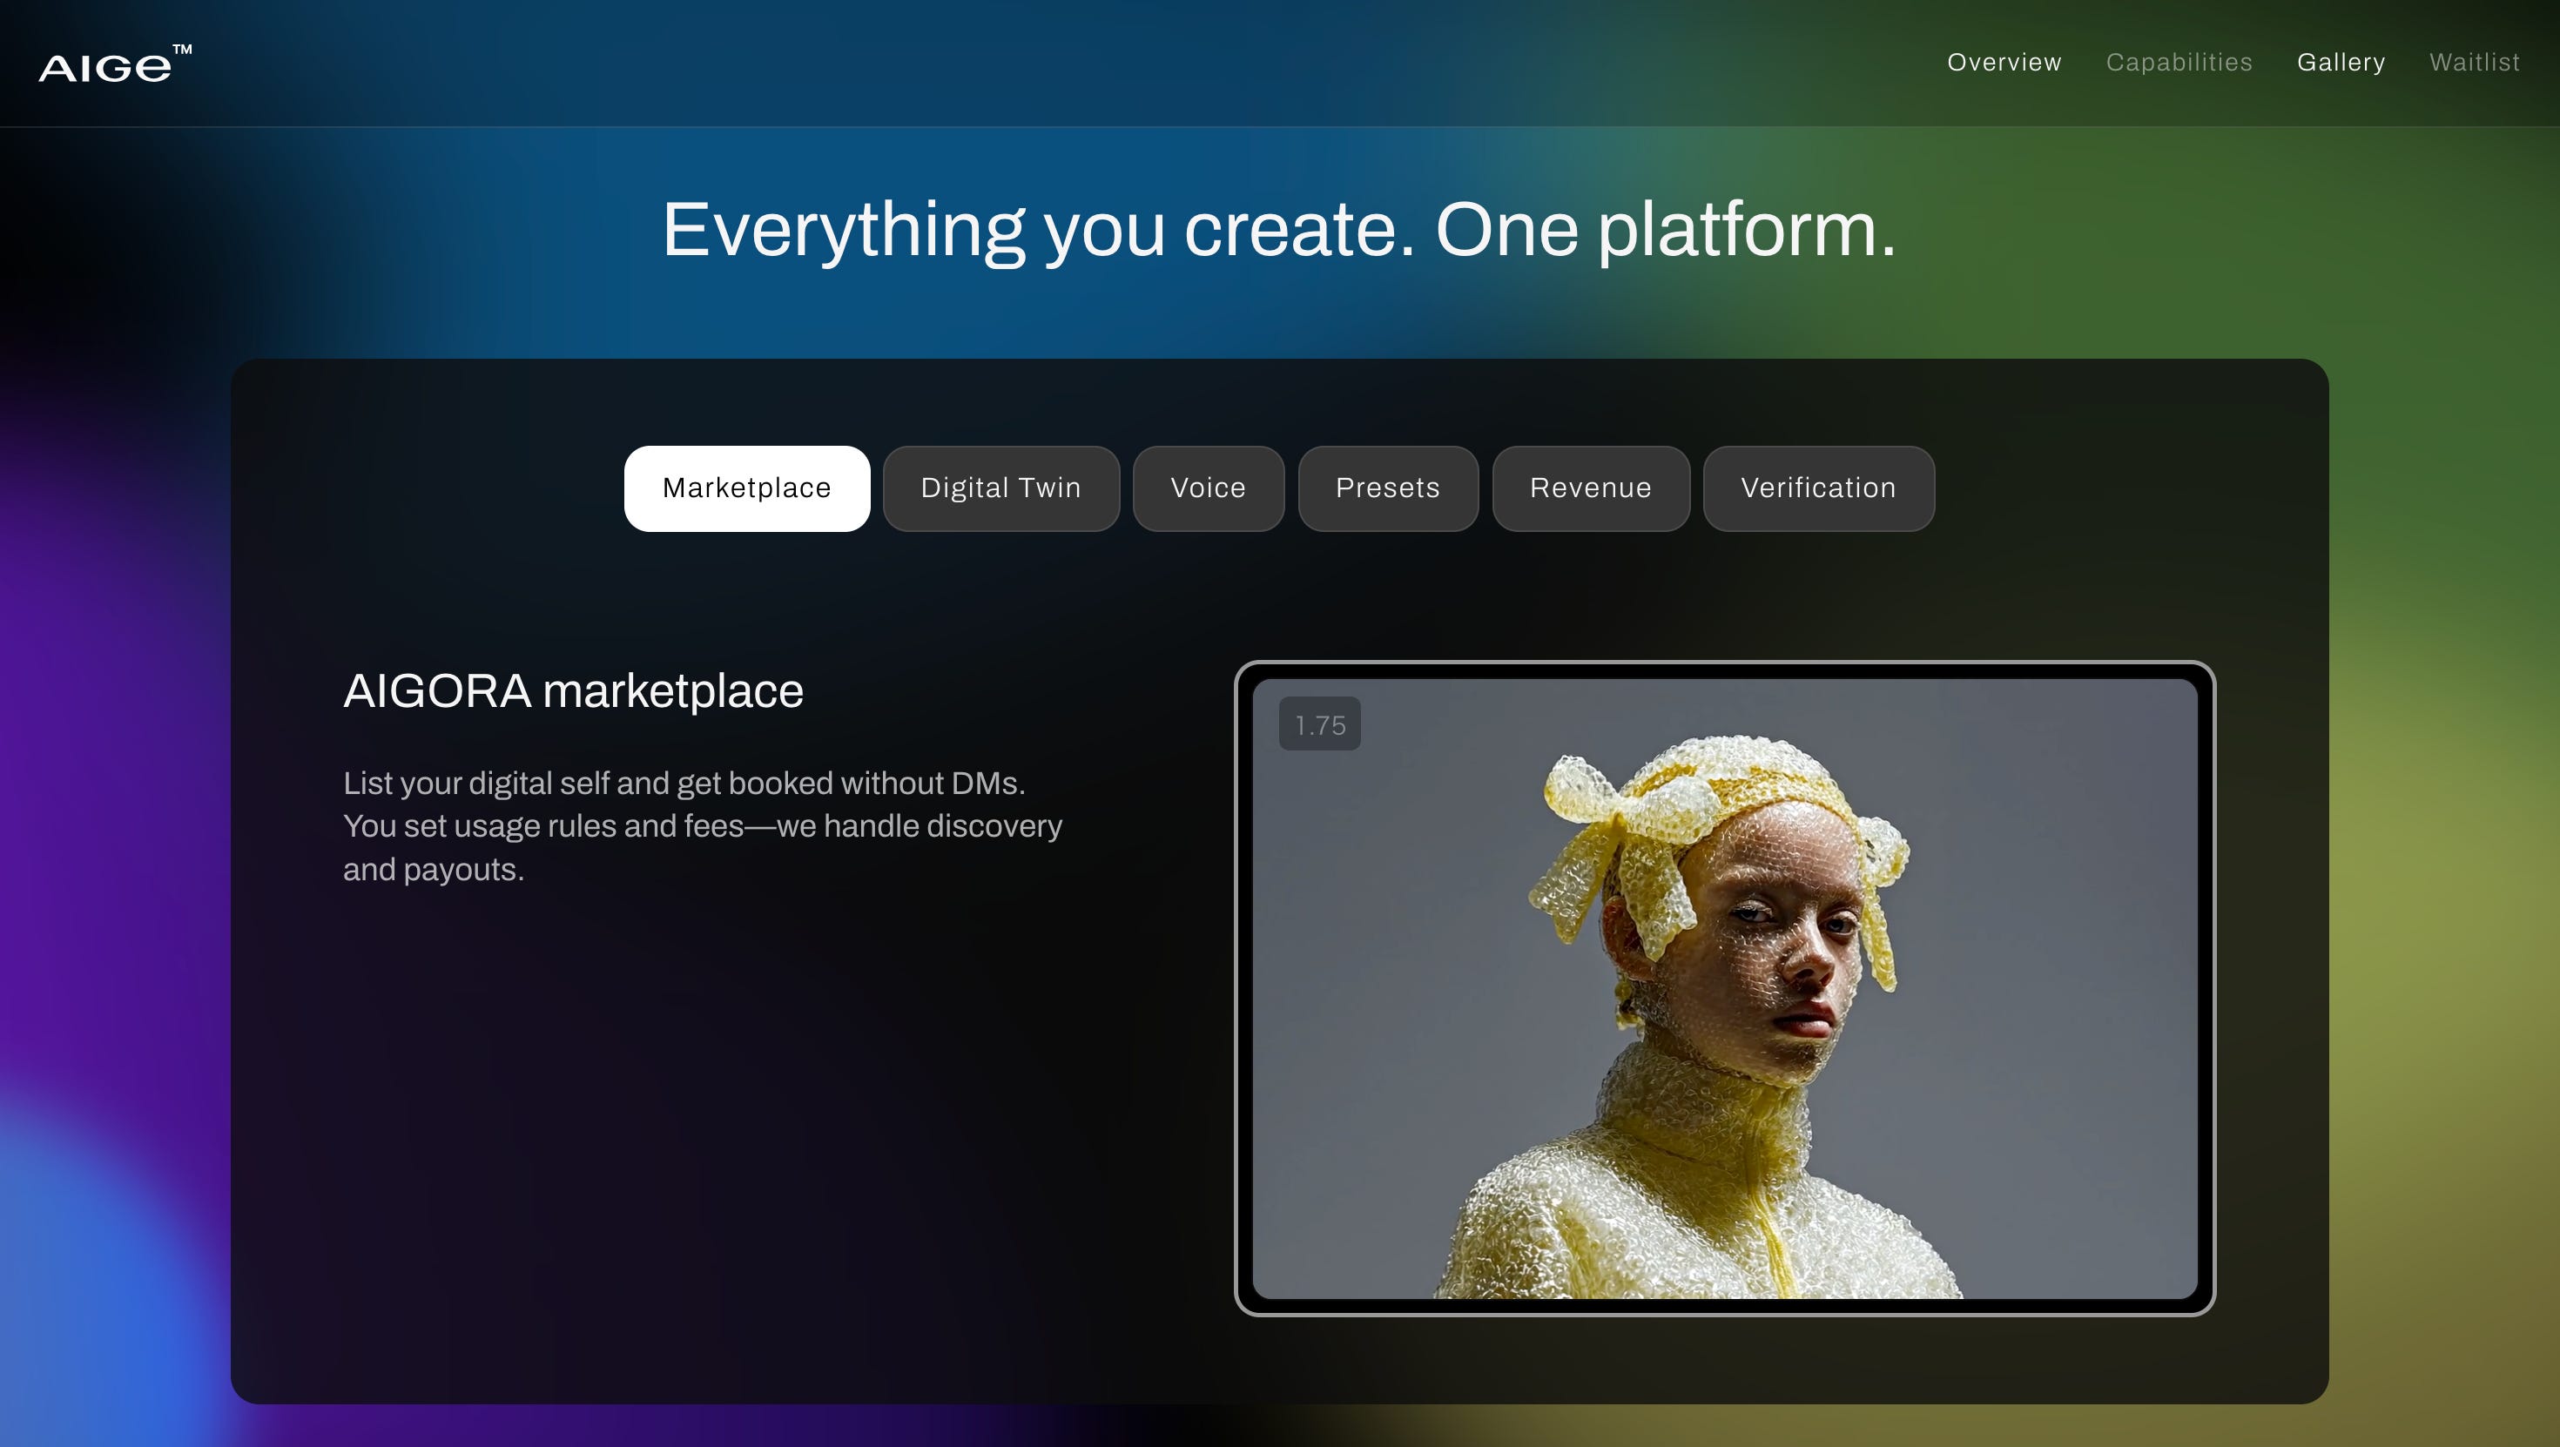Image resolution: width=2560 pixels, height=1447 pixels.
Task: Click the 'Everything you create. One platform.' headline
Action: point(1279,230)
